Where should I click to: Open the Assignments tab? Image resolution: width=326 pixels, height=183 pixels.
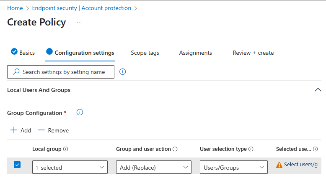point(195,53)
